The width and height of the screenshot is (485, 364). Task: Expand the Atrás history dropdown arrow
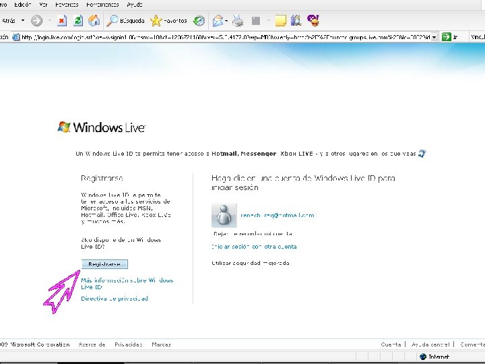[23, 21]
